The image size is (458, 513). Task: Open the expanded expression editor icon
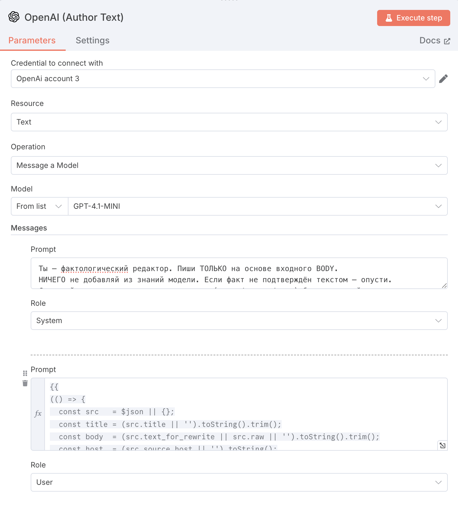443,445
